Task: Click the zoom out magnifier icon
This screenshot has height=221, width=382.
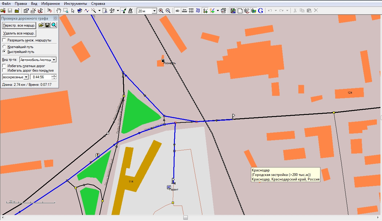Action: point(168,11)
